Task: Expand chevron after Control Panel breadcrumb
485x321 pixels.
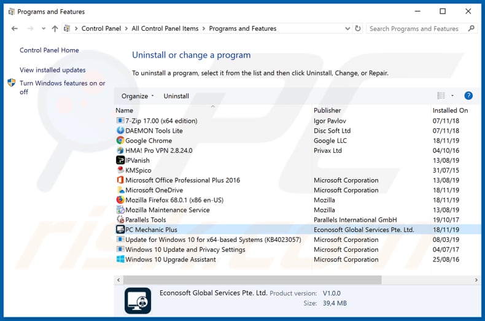Action: tap(126, 28)
